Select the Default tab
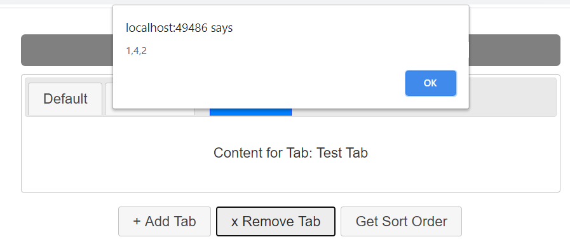 click(65, 99)
